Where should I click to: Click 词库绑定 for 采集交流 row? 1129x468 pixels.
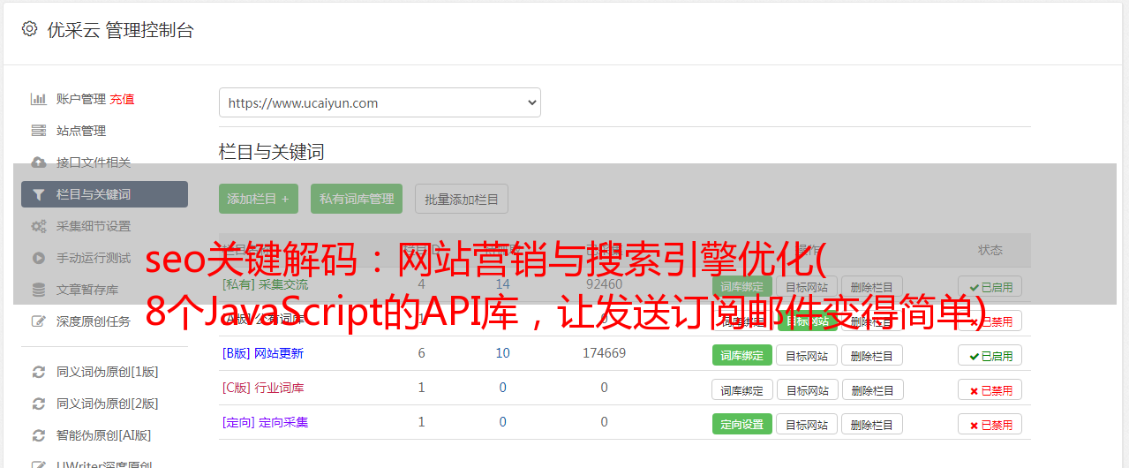pos(742,287)
